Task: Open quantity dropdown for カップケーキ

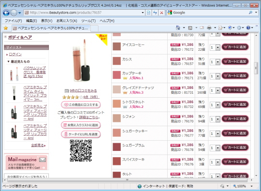Action: pos(217,76)
